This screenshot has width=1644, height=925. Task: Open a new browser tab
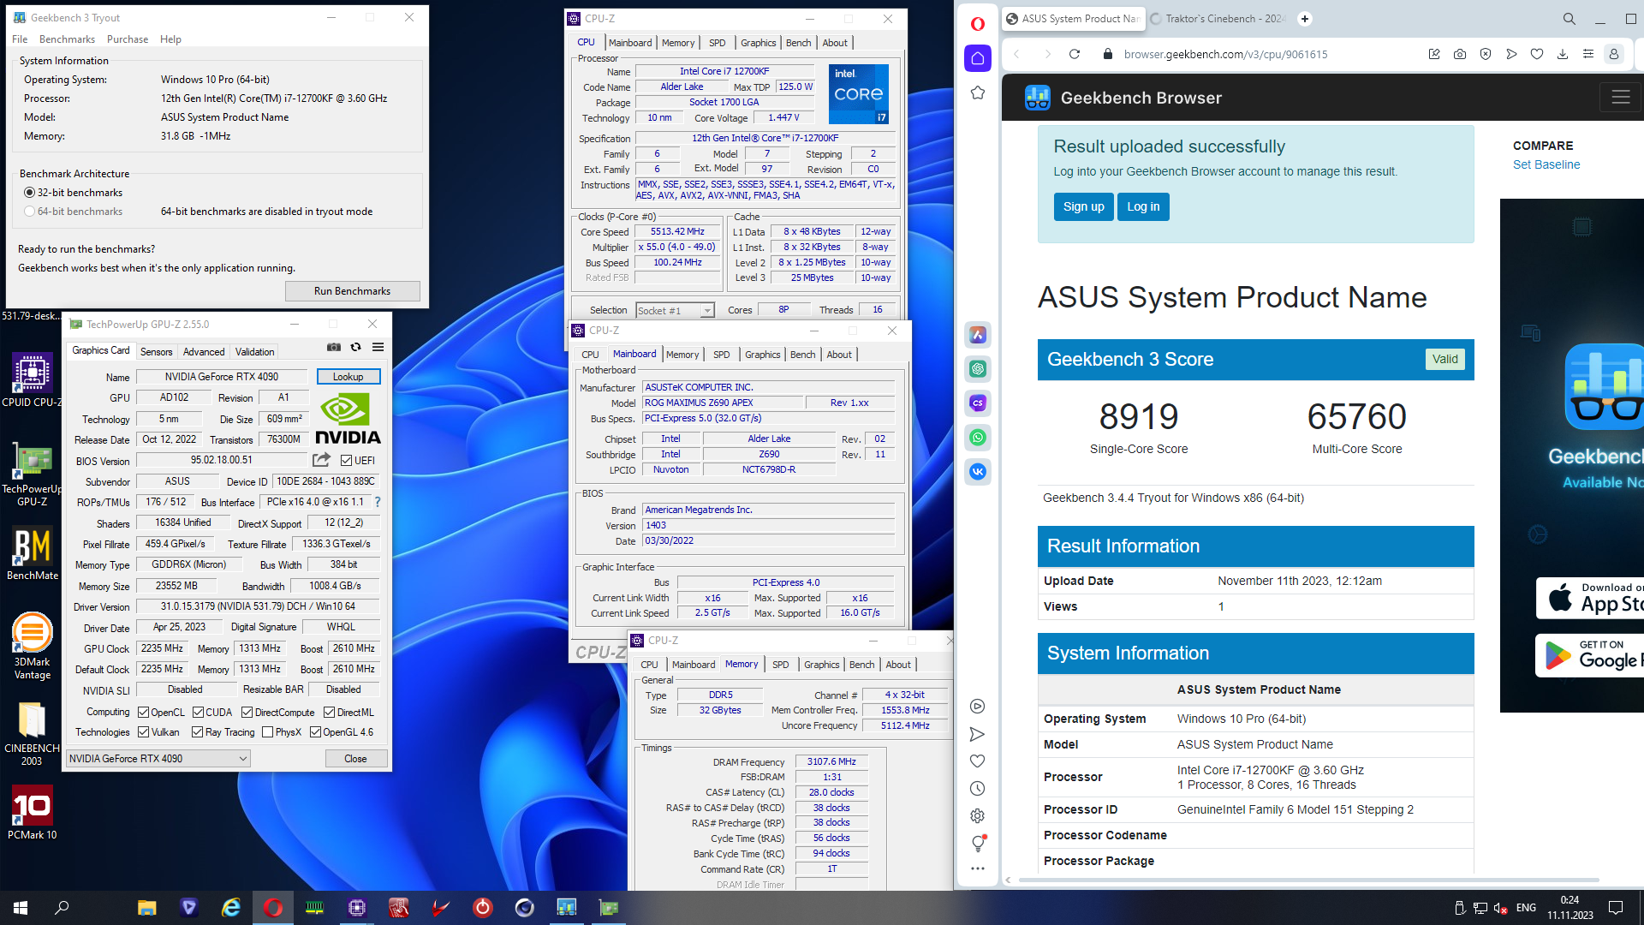click(1305, 19)
